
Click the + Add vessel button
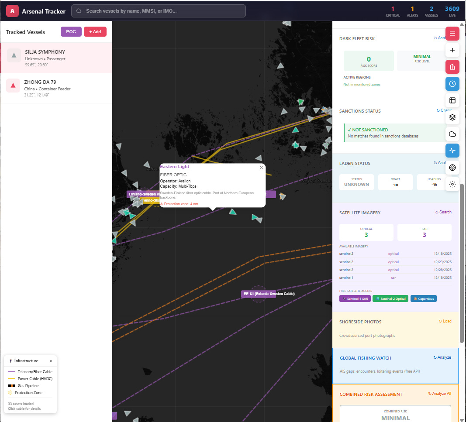point(95,31)
